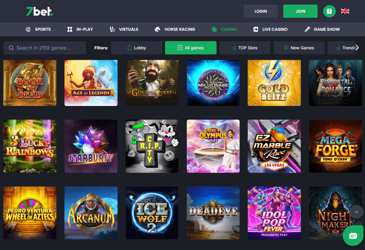Launch Immortal Romance game
The width and height of the screenshot is (365, 250).
pyautogui.click(x=335, y=83)
